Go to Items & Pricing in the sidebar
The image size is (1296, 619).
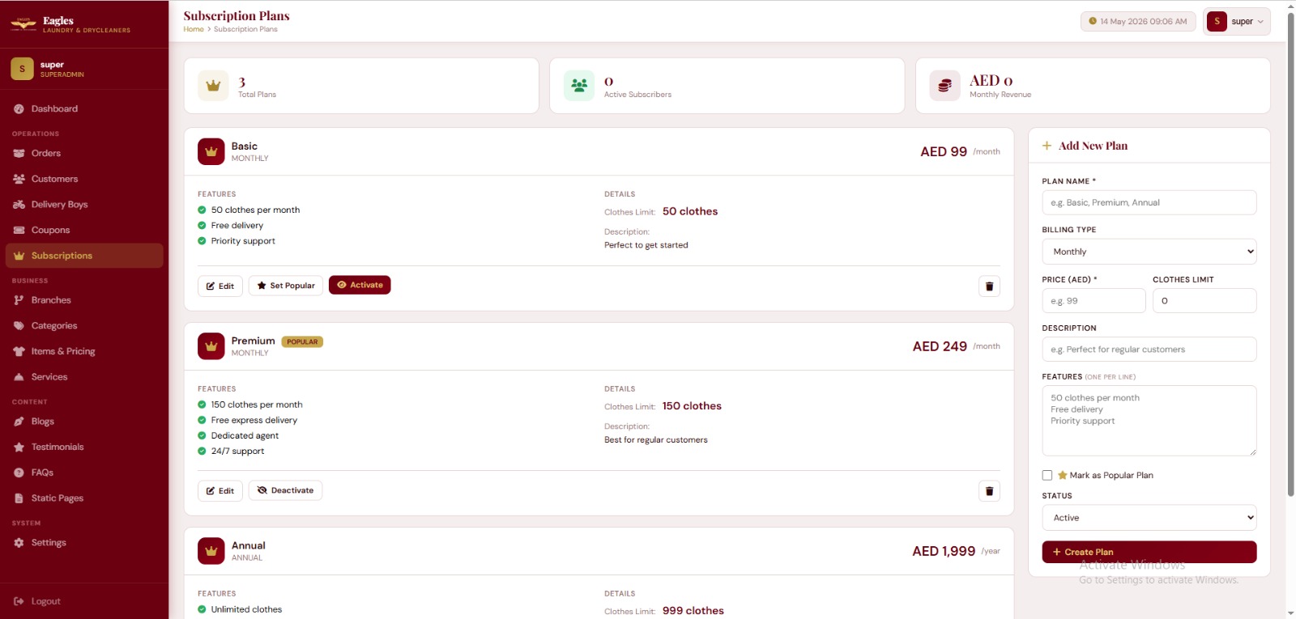point(63,351)
